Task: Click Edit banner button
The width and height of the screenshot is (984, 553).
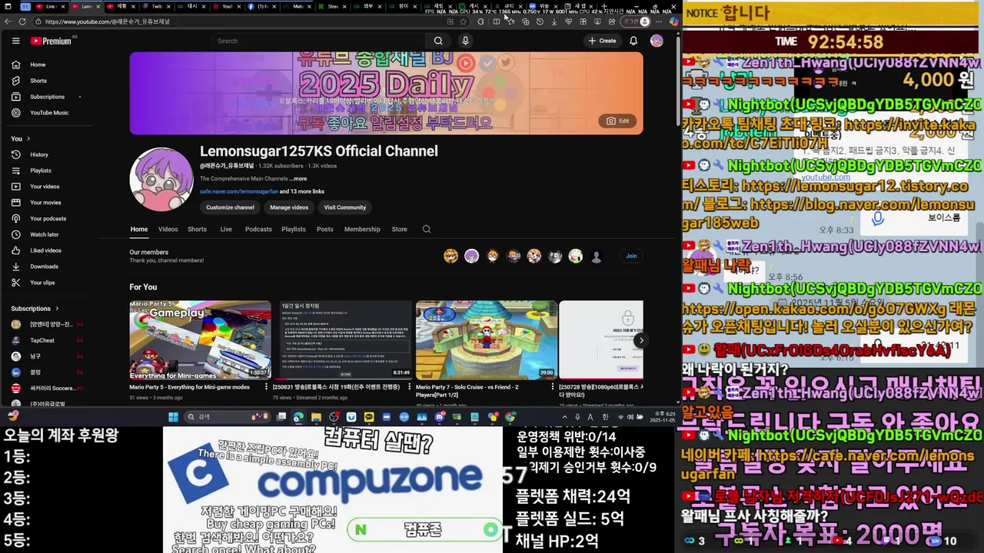Action: coord(617,121)
